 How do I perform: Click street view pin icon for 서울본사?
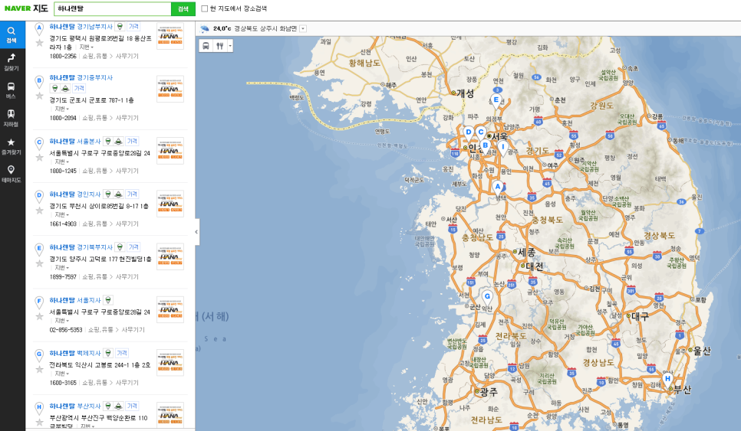[108, 141]
